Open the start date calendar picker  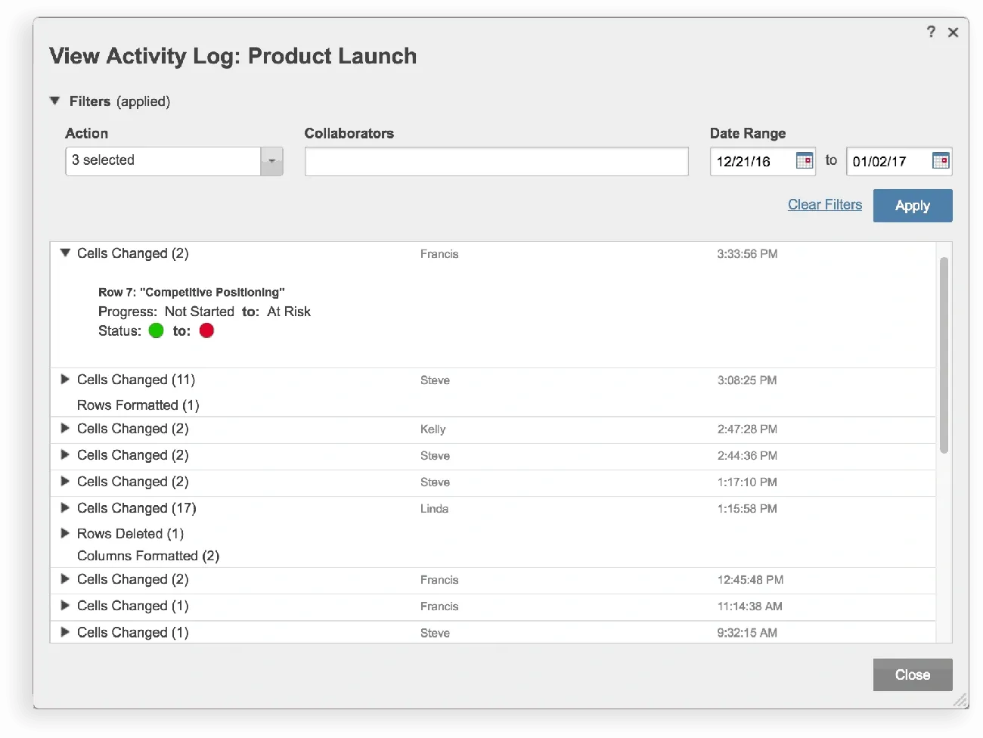(x=804, y=161)
